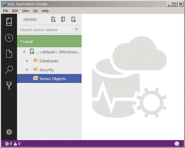Clear the server search with X

click(x=77, y=29)
